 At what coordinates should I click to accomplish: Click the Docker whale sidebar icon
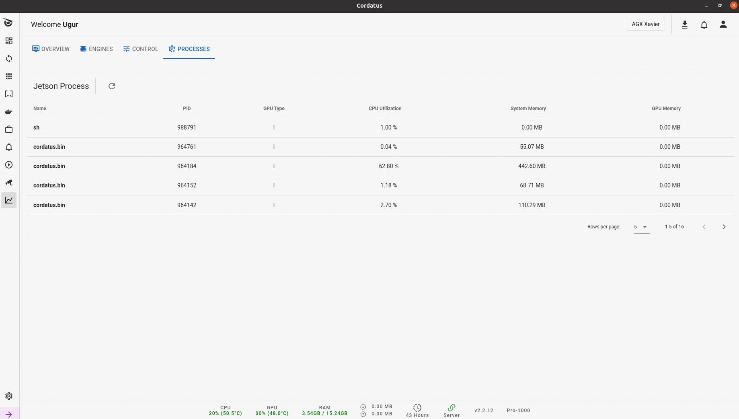click(9, 112)
